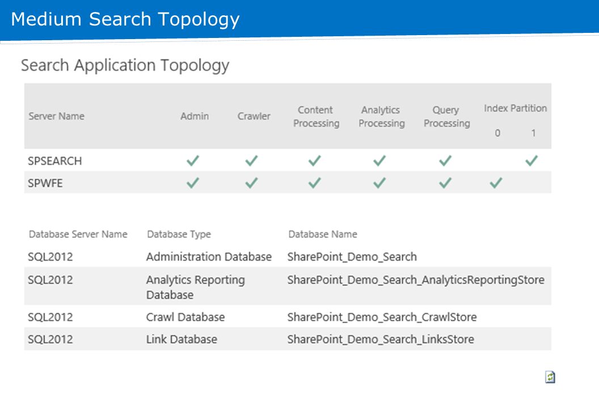
Task: Click the Medium Search Topology title
Action: click(x=125, y=19)
